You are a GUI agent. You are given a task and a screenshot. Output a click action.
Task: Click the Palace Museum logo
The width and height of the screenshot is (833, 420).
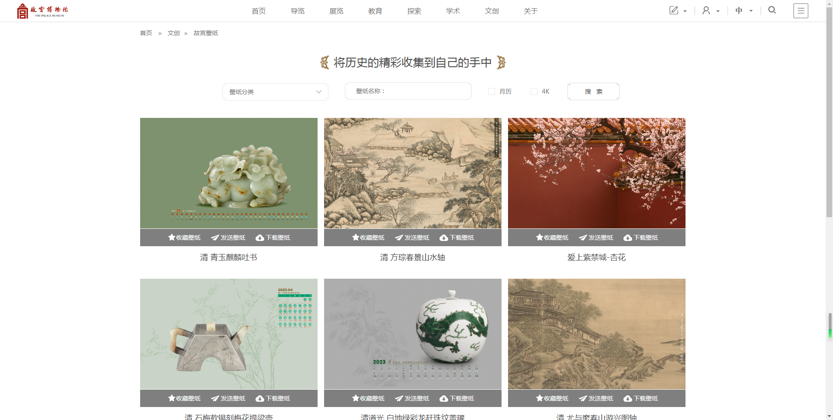click(x=43, y=11)
